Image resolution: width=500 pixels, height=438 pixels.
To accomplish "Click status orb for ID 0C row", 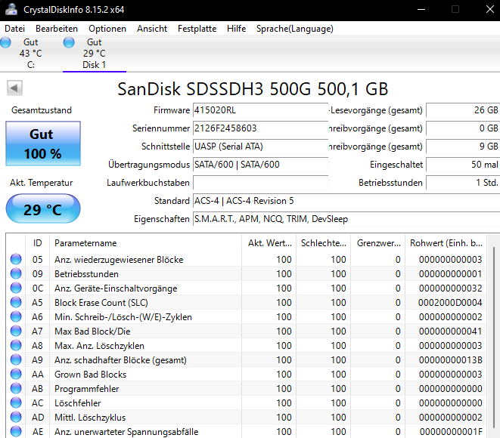I will tap(16, 288).
